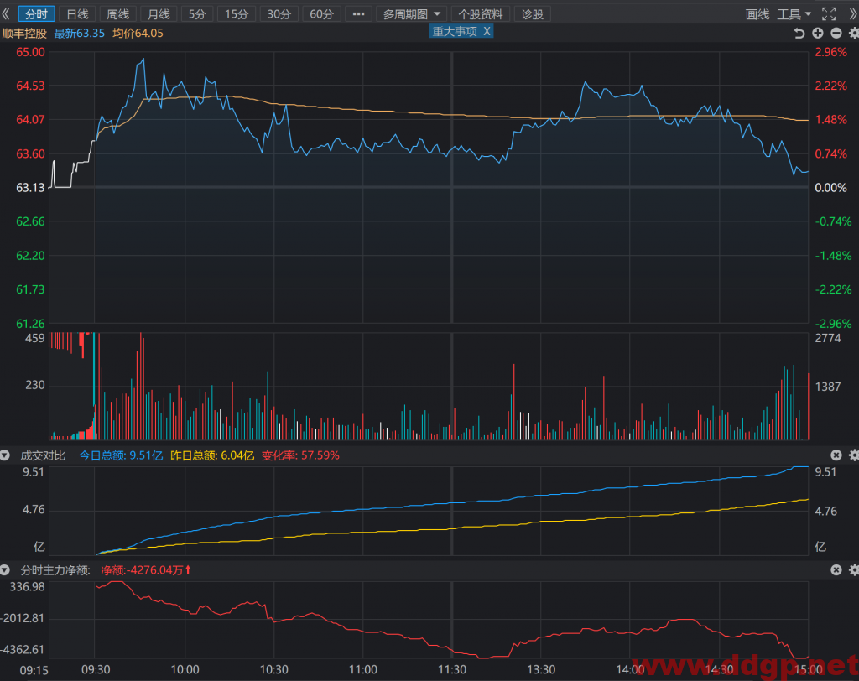
Task: Click the 变化率: 57.59% value
Action: pyautogui.click(x=300, y=456)
